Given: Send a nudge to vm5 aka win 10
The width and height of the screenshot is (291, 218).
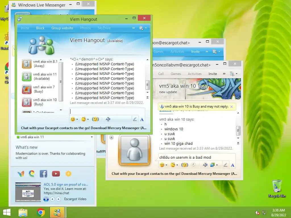Looking at the screenshot, I should pyautogui.click(x=185, y=165).
